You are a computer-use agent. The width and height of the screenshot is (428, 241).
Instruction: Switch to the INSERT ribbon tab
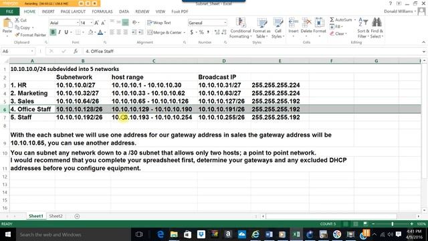(48, 11)
